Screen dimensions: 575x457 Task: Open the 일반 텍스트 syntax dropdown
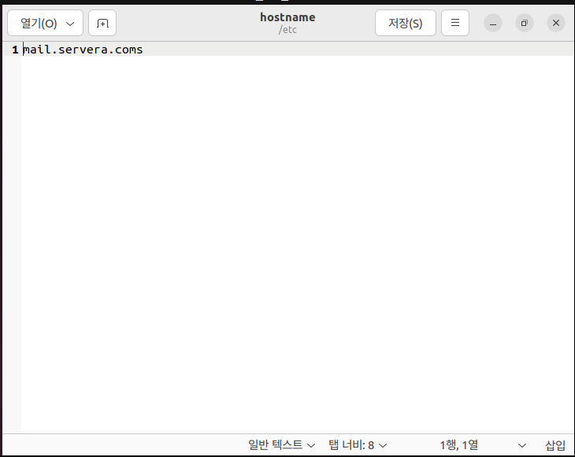(281, 445)
